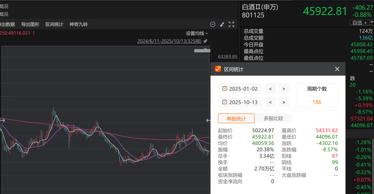Select the paintbrush drawing tool icon
Image resolution: width=374 pixels, height=194 pixels.
click(x=222, y=24)
